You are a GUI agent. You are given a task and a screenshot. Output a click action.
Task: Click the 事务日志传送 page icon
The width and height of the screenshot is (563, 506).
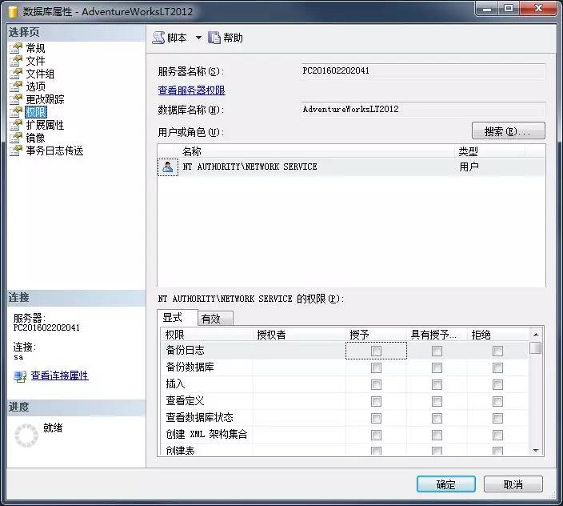(x=16, y=151)
